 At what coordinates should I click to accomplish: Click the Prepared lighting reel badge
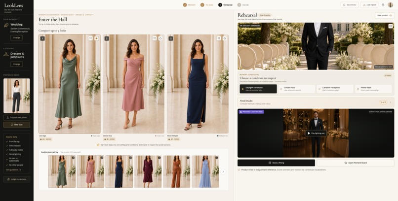click(x=251, y=112)
